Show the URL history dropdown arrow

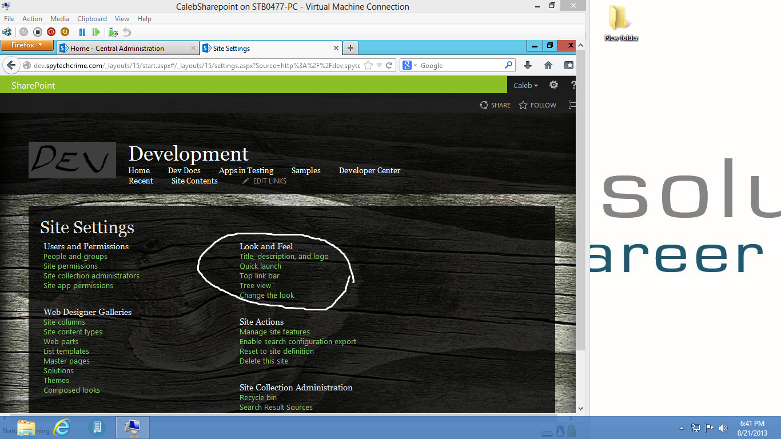tap(379, 66)
